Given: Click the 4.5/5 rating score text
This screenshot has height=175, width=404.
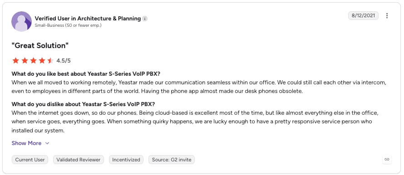Looking at the screenshot, I should [x=64, y=61].
